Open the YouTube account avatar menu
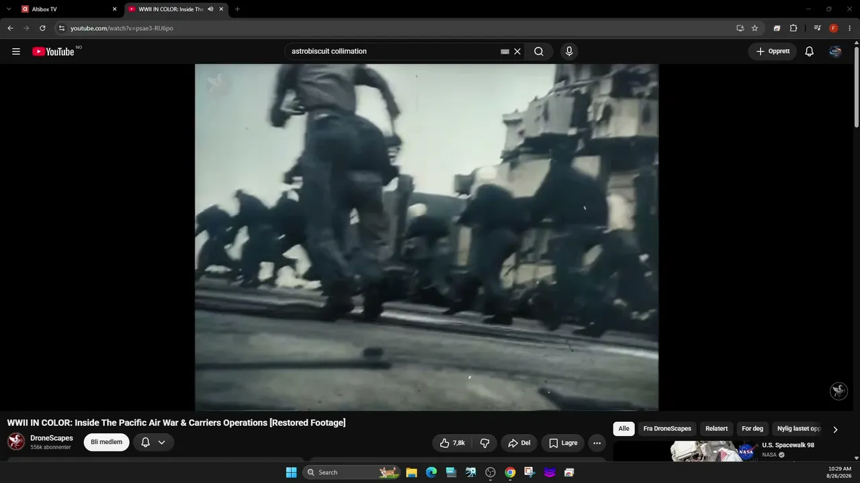 pyautogui.click(x=835, y=52)
